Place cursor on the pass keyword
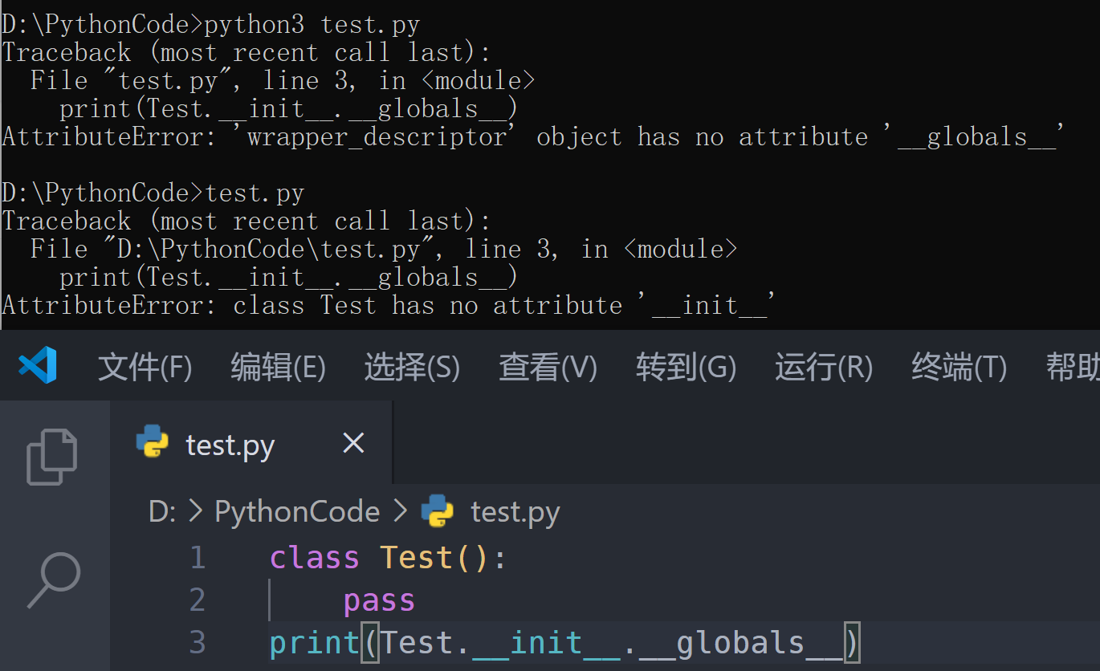Image resolution: width=1100 pixels, height=671 pixels. [379, 600]
